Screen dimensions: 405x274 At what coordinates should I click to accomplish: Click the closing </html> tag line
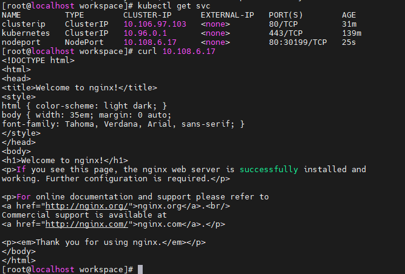coord(19,260)
